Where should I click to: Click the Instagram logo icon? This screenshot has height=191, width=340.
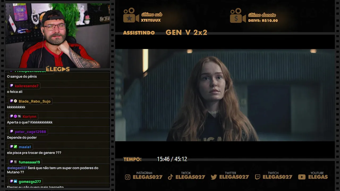[x=128, y=177]
